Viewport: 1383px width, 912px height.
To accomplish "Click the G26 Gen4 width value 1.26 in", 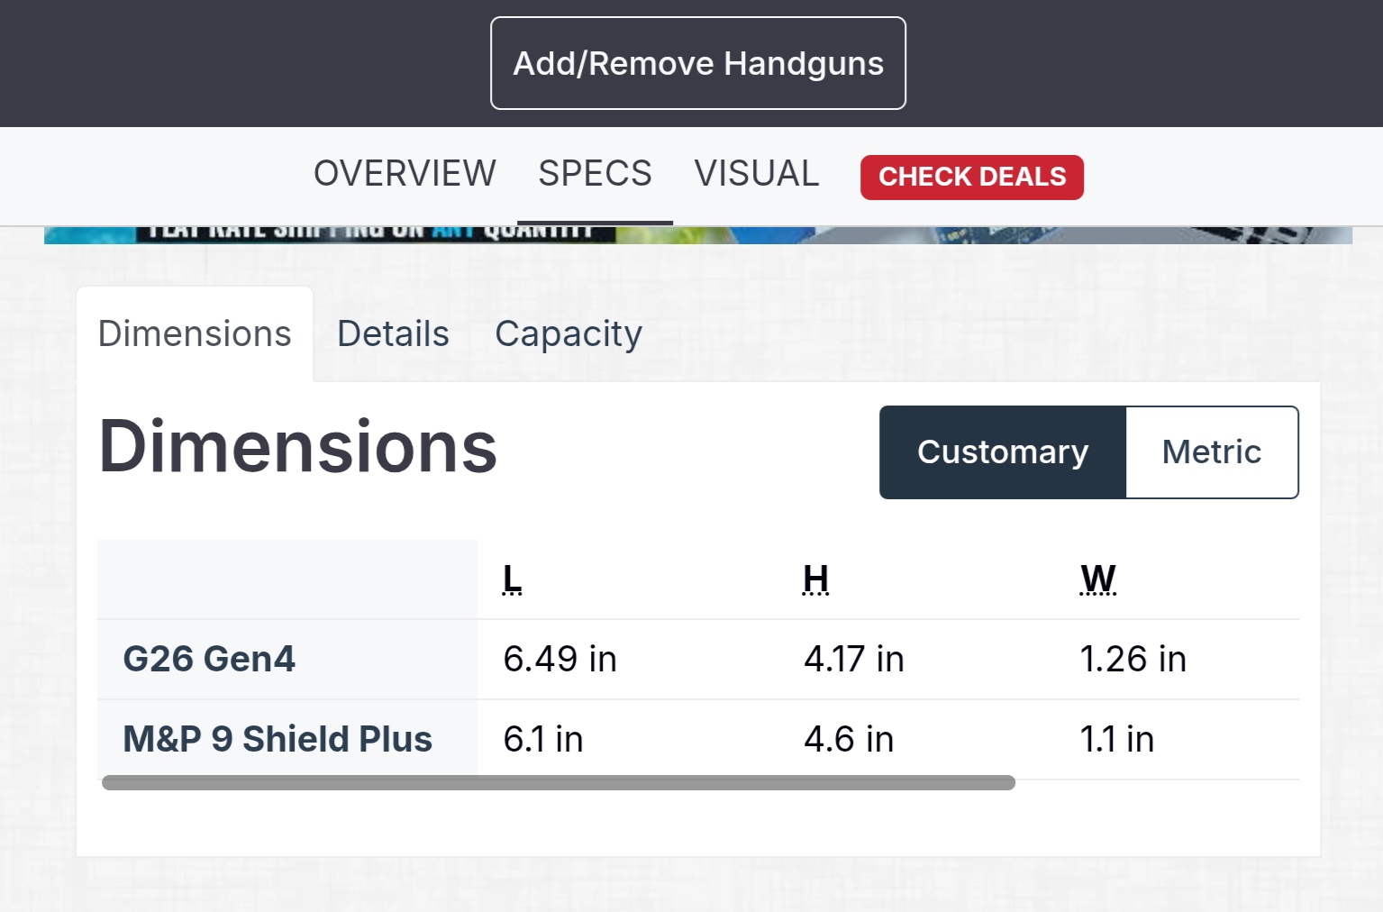I will 1133,659.
